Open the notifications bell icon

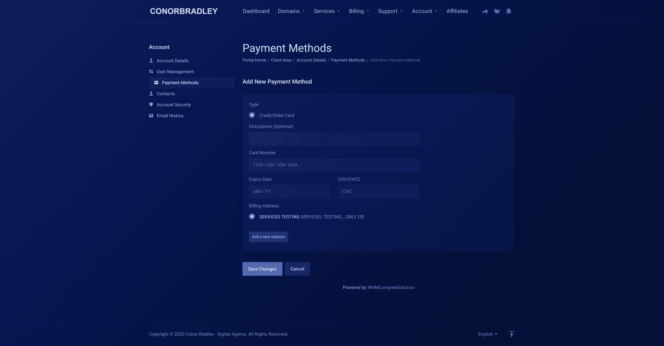coord(509,11)
